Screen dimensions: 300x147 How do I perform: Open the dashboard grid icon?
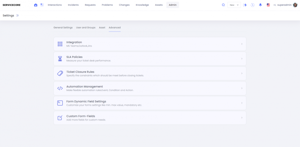[42, 5]
